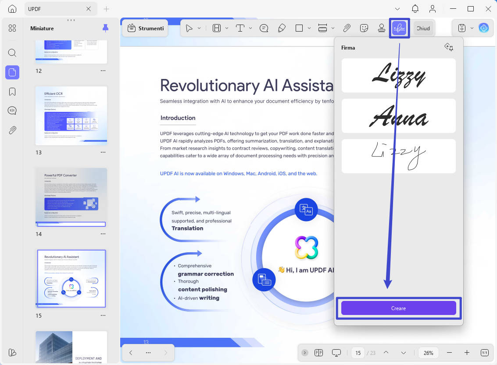
Task: Open page 12 options menu
Action: tap(103, 71)
